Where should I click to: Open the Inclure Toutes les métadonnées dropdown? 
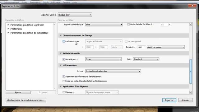pyautogui.click(x=113, y=71)
